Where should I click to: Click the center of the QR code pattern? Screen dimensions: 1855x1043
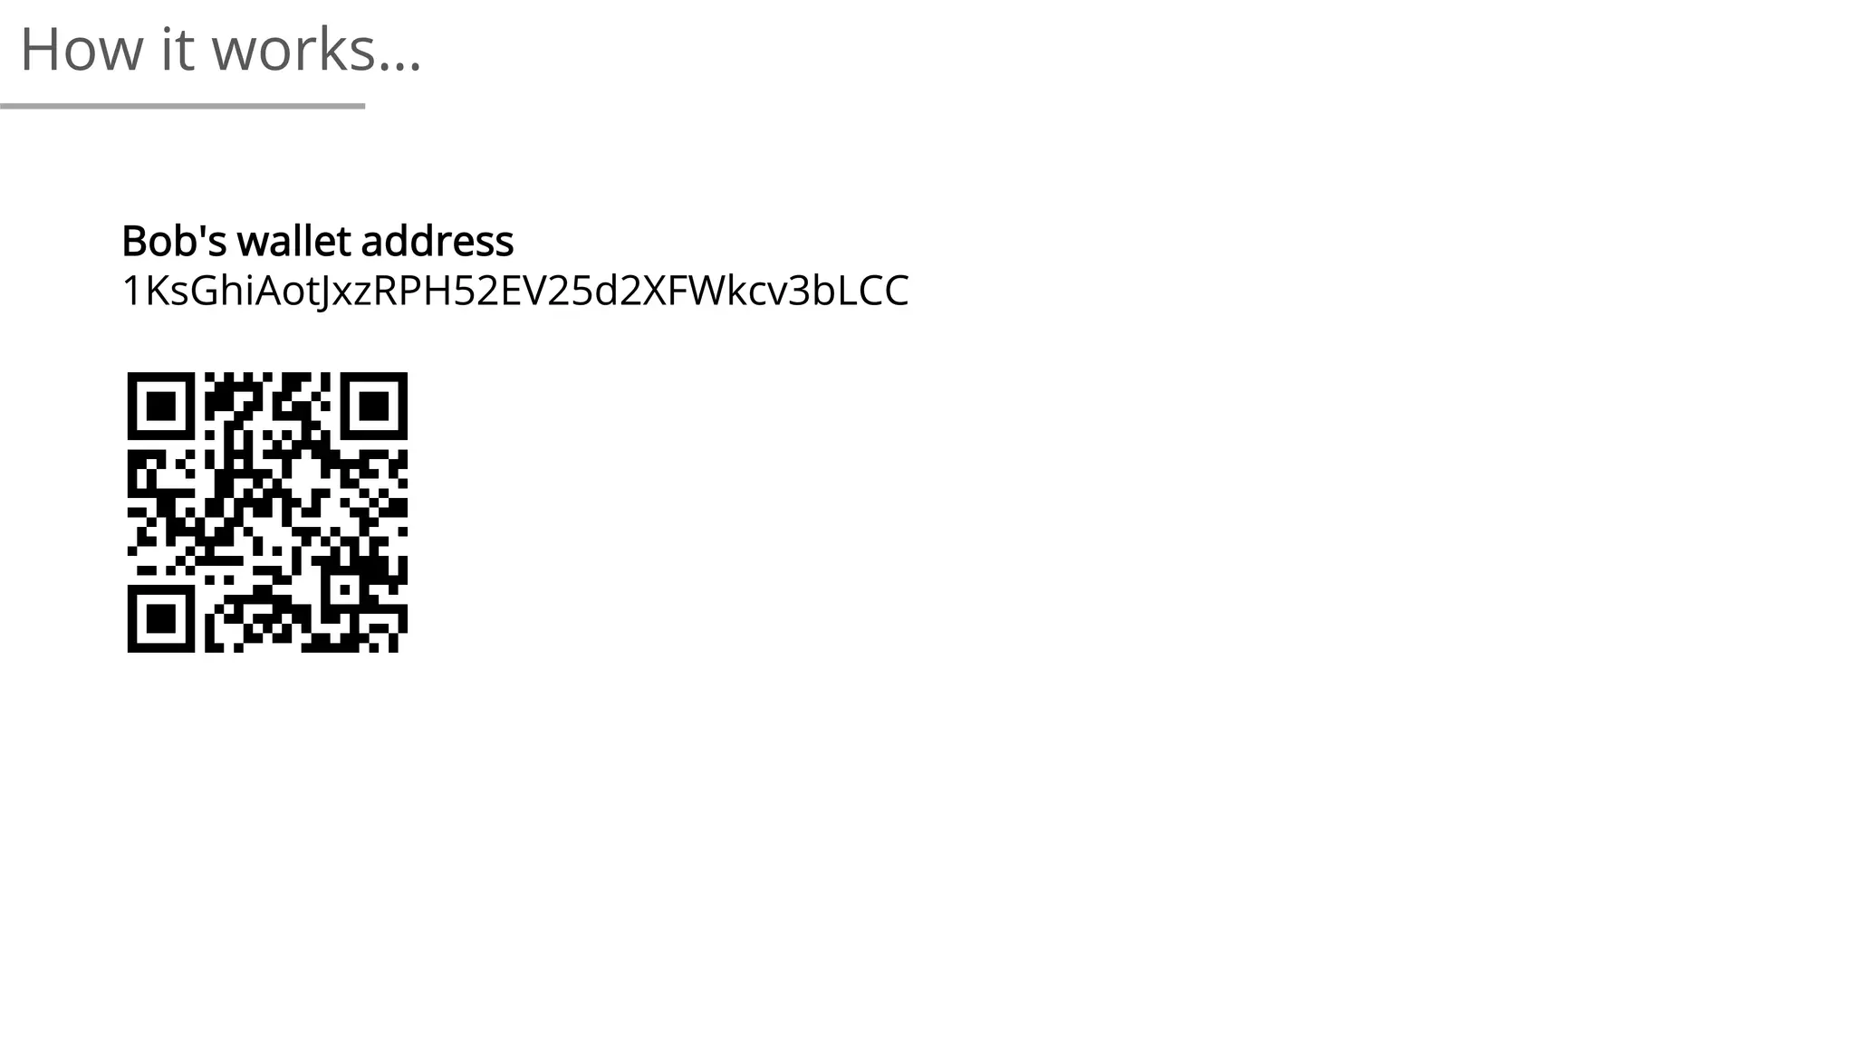coord(267,512)
